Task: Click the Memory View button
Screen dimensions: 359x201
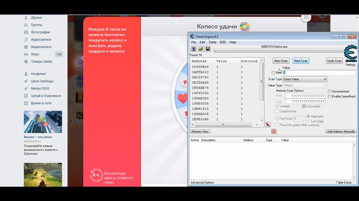Action: 200,132
